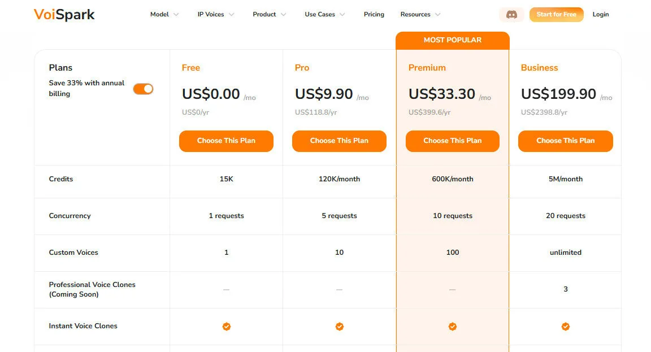This screenshot has height=352, width=651.
Task: Open the Discord community icon
Action: point(511,15)
